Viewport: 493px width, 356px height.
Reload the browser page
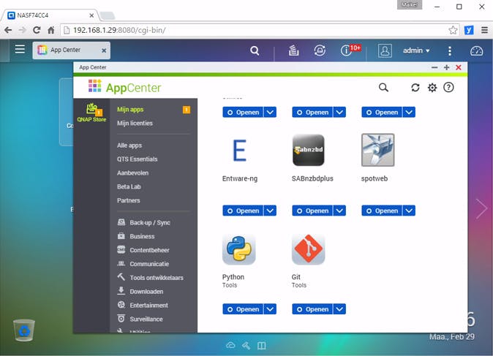[x=37, y=30]
